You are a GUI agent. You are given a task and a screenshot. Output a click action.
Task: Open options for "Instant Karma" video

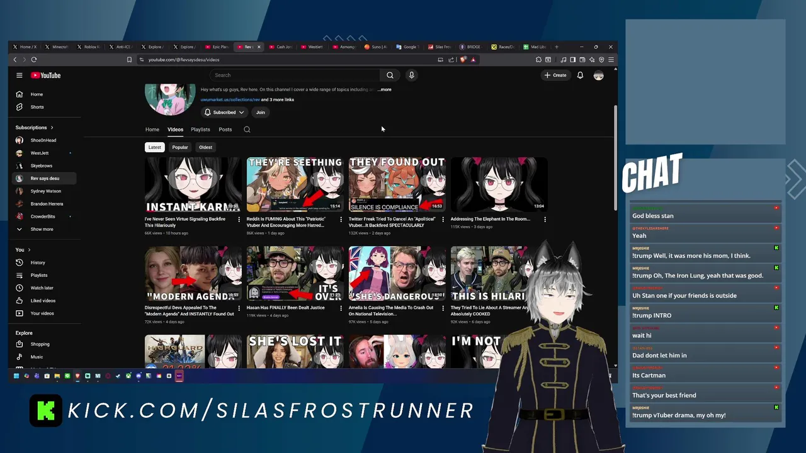tap(239, 220)
